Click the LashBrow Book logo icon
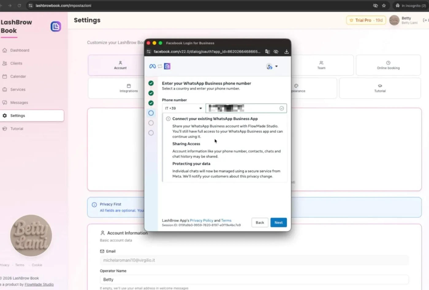The image size is (429, 290). tap(56, 27)
